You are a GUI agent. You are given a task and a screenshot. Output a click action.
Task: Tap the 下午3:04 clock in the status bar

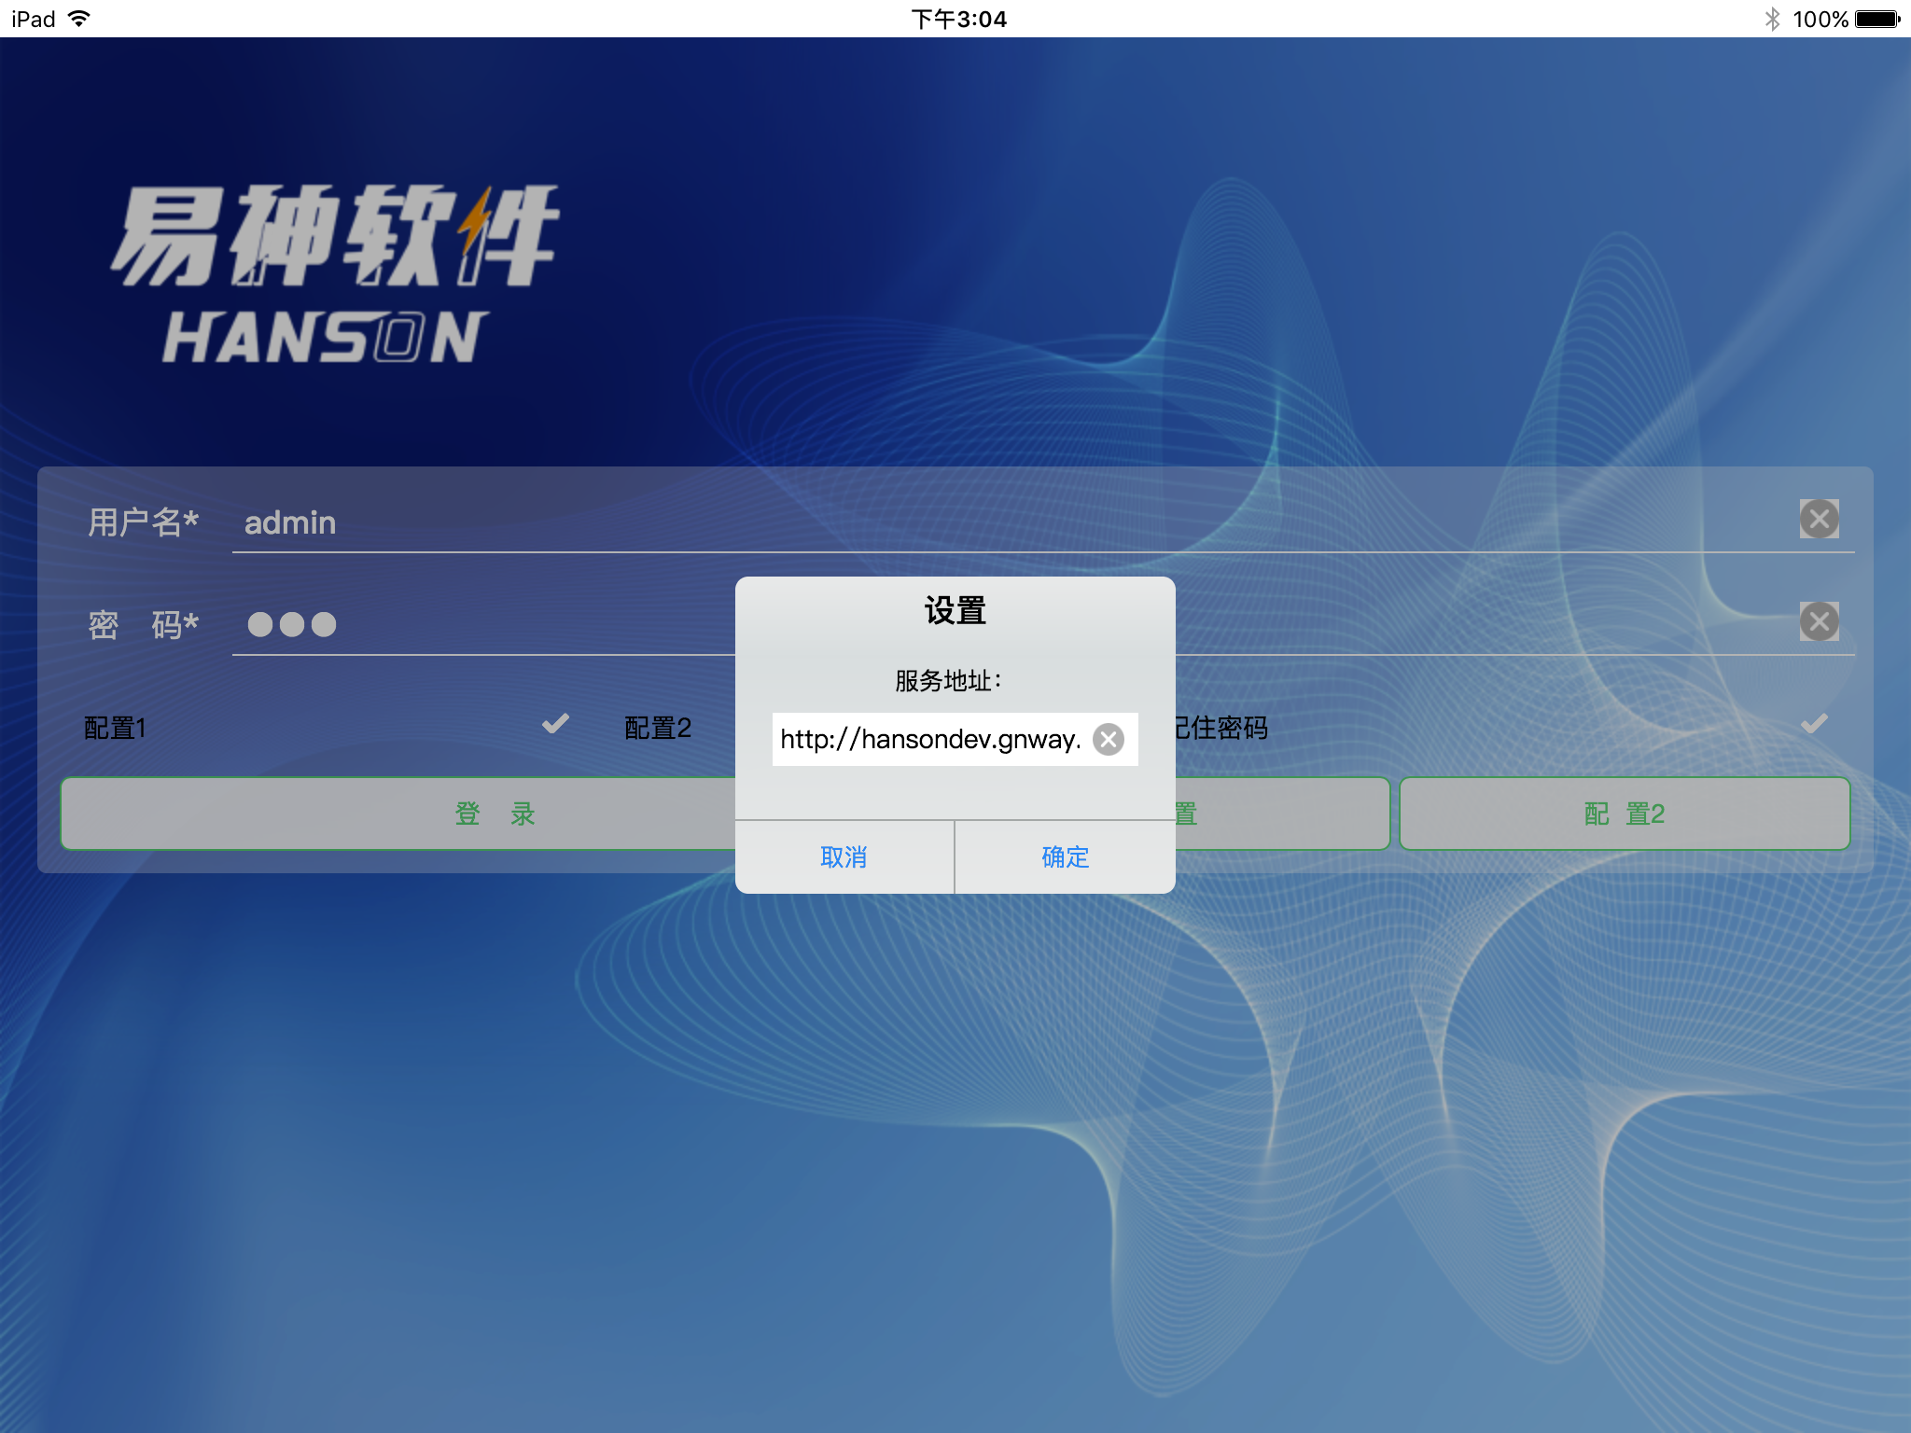958,19
